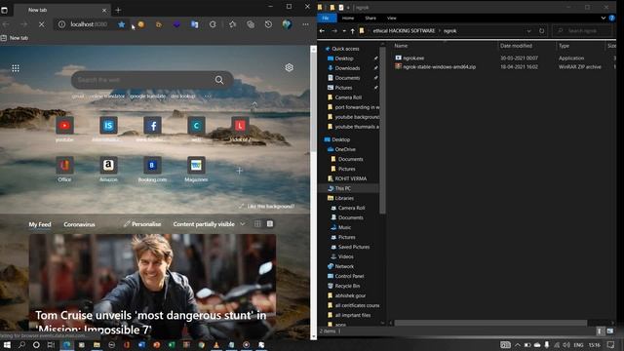Image resolution: width=624 pixels, height=351 pixels.
Task: Collapse the quick links section
Action: click(x=254, y=104)
